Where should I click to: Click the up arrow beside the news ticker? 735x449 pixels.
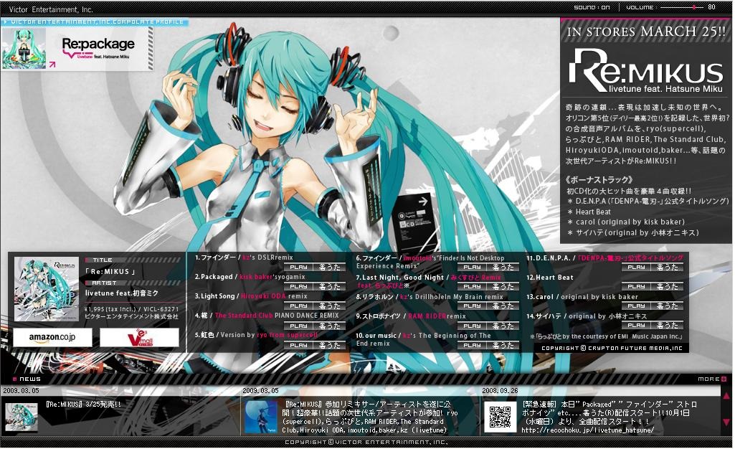coord(726,397)
